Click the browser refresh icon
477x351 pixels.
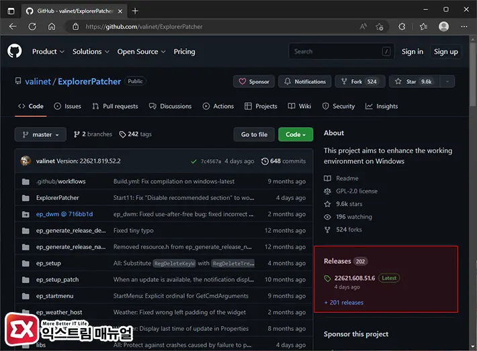tap(32, 26)
